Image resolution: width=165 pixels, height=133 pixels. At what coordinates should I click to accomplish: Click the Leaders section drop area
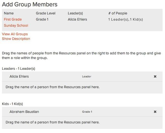(52, 87)
